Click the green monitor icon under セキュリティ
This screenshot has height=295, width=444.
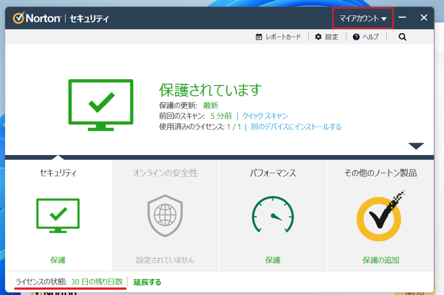point(58,216)
